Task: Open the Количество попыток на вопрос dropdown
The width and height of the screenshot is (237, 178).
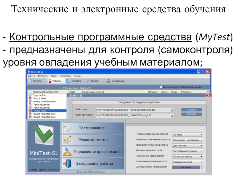Action: pyautogui.click(x=188, y=146)
